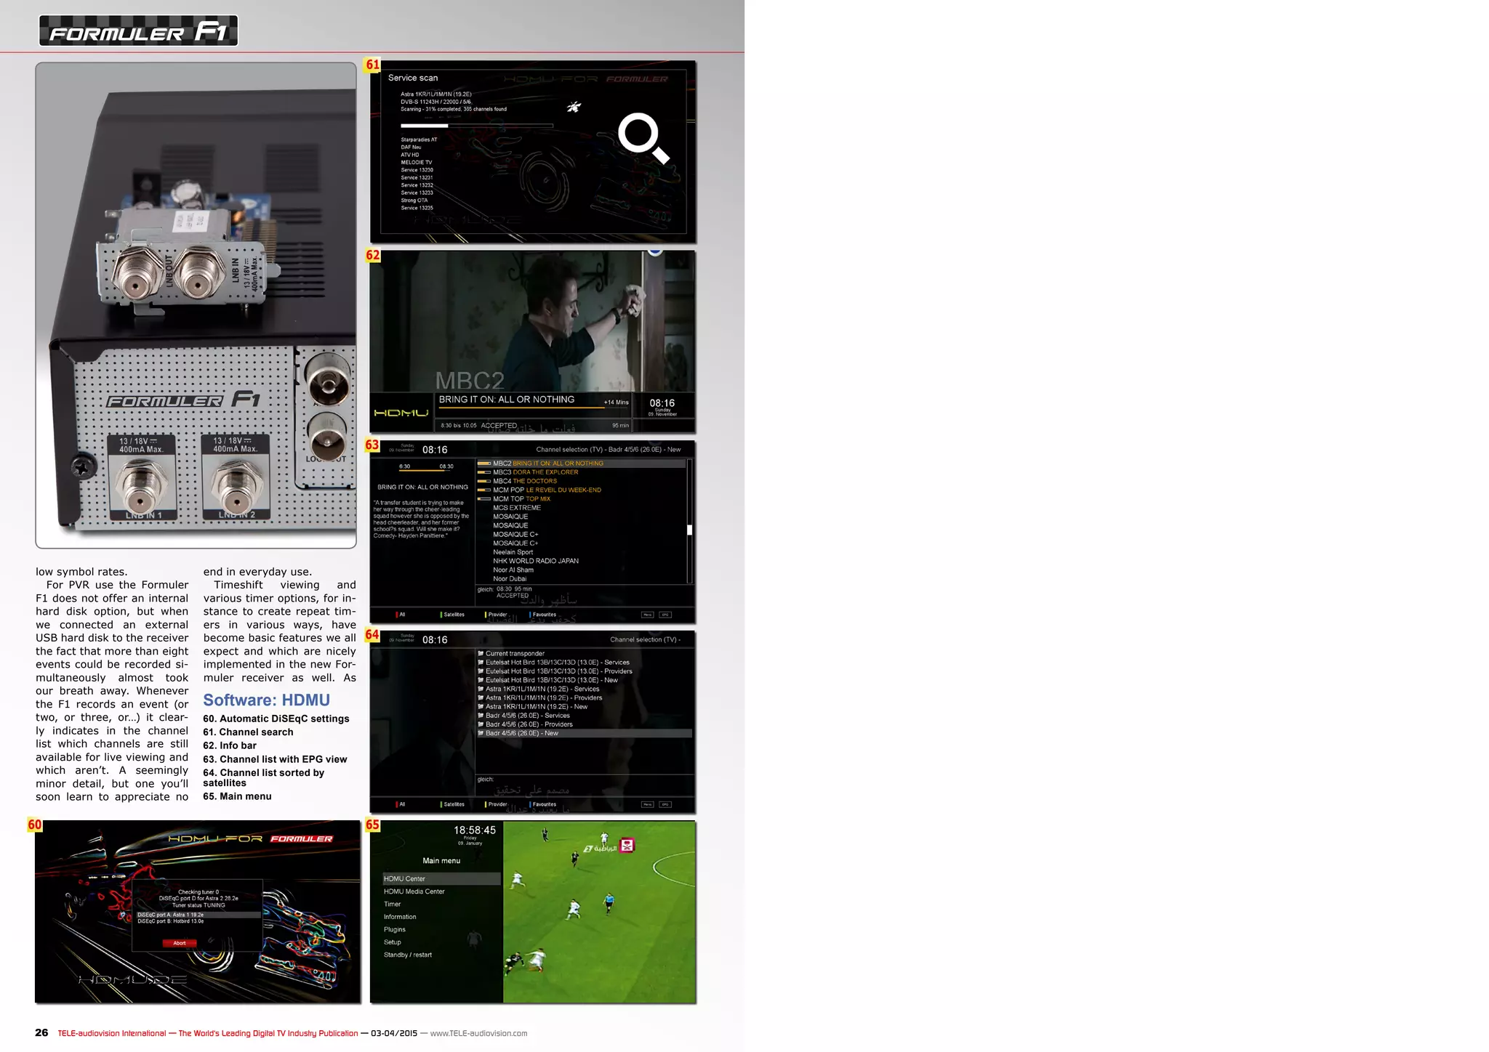Expand Badr 4/5/6 Services folder entry
The image size is (1489, 1052).
click(527, 716)
